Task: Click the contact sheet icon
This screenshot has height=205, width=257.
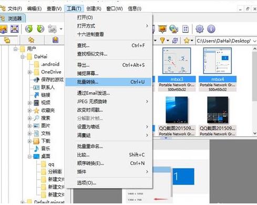Action: pyautogui.click(x=186, y=29)
